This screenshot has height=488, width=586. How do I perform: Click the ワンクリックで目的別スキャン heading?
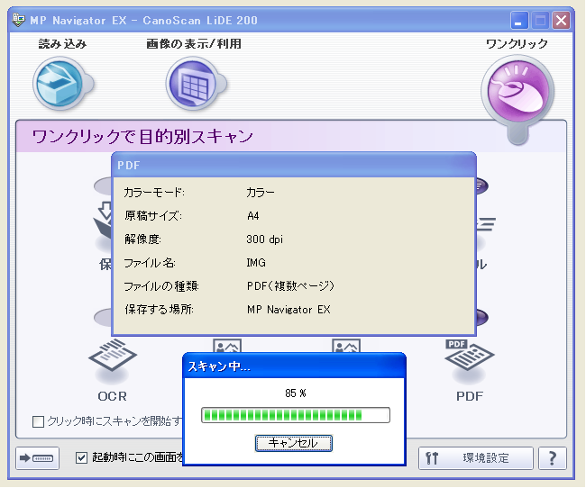[142, 136]
